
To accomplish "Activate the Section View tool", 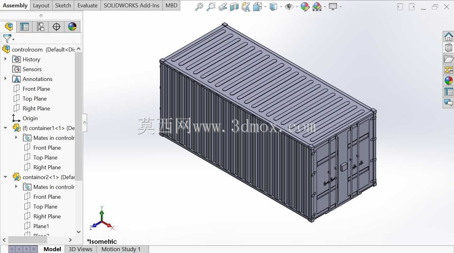I will pyautogui.click(x=234, y=7).
